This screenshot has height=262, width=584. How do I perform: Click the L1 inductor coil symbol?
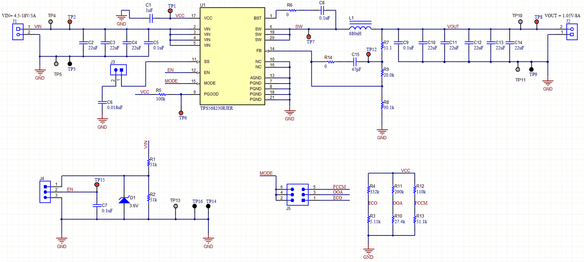coord(360,27)
